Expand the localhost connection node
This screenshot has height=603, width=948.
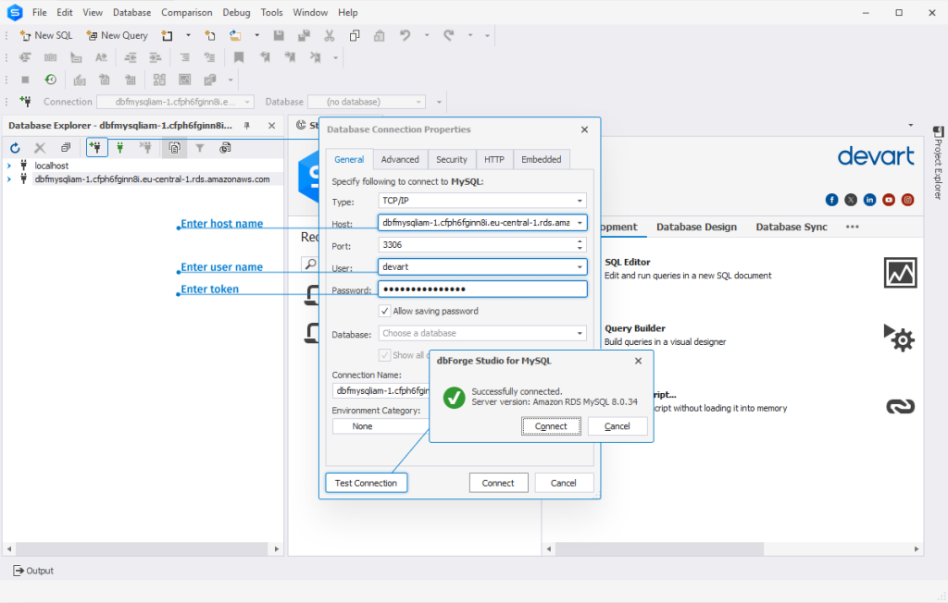pos(9,166)
